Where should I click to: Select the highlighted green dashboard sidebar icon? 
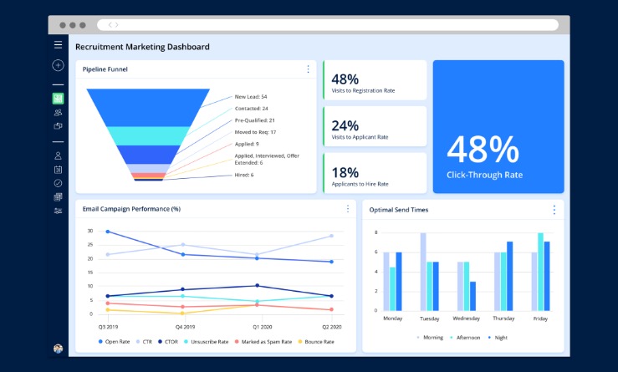tap(58, 98)
